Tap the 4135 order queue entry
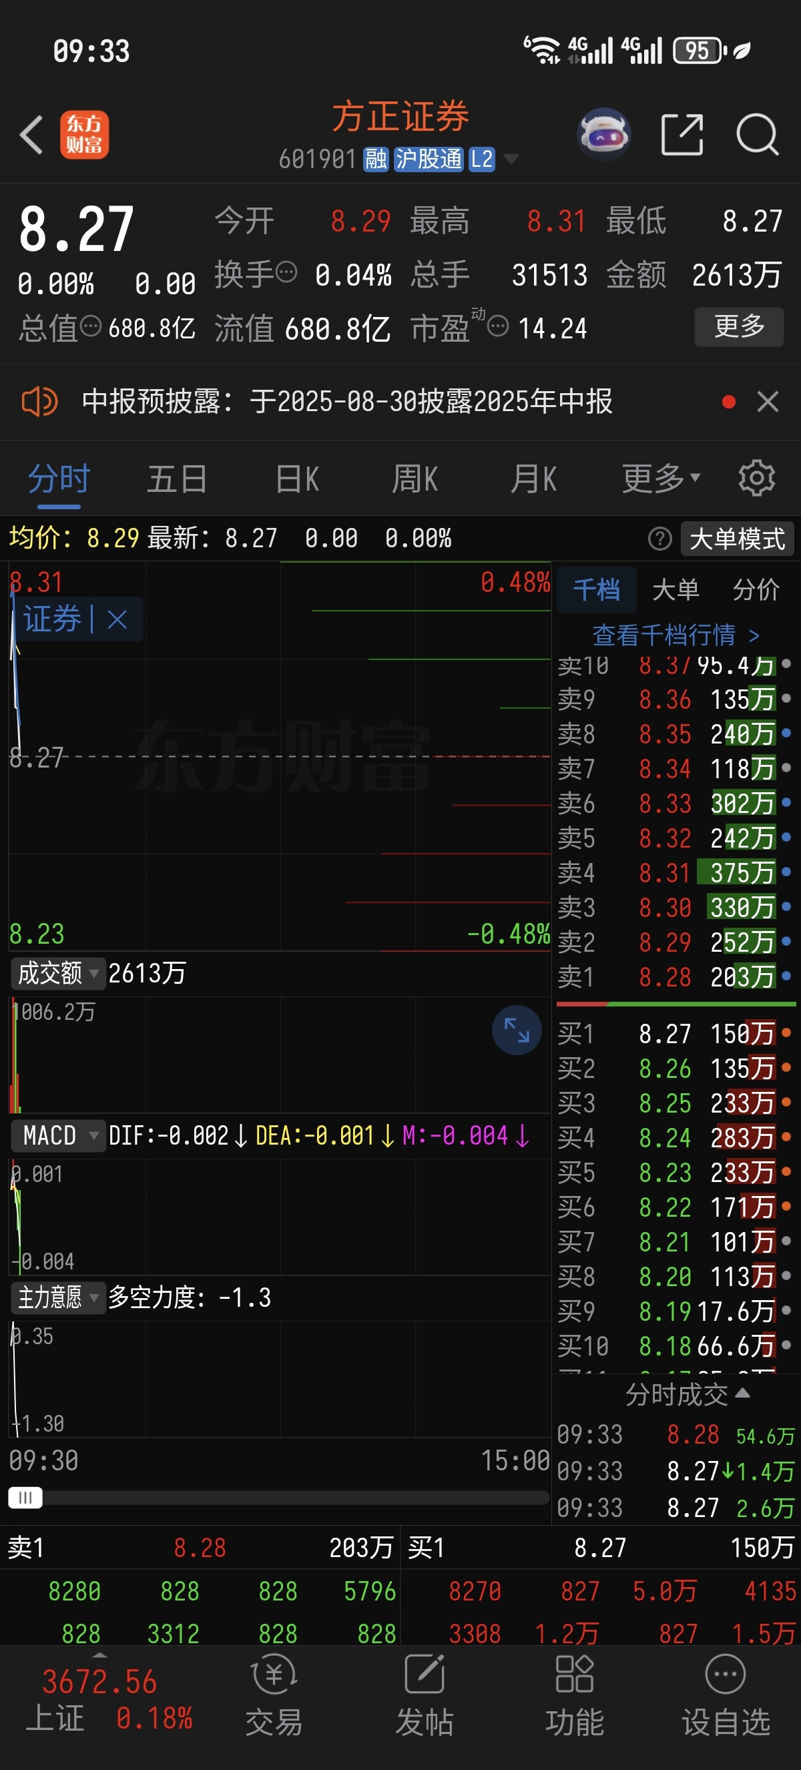This screenshot has height=1770, width=801. click(770, 1591)
